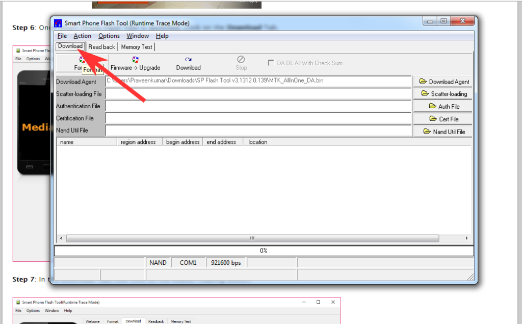Click the Scatter-loading File input field

coord(258,94)
